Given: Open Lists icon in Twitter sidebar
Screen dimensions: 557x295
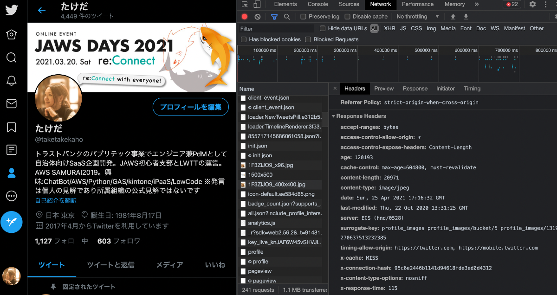Looking at the screenshot, I should click(12, 150).
